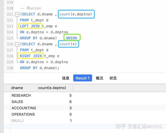
Task: Place cursor on LEFT JOIN keyword
Action: 30,26
